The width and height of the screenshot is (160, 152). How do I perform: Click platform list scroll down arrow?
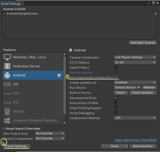65,123
